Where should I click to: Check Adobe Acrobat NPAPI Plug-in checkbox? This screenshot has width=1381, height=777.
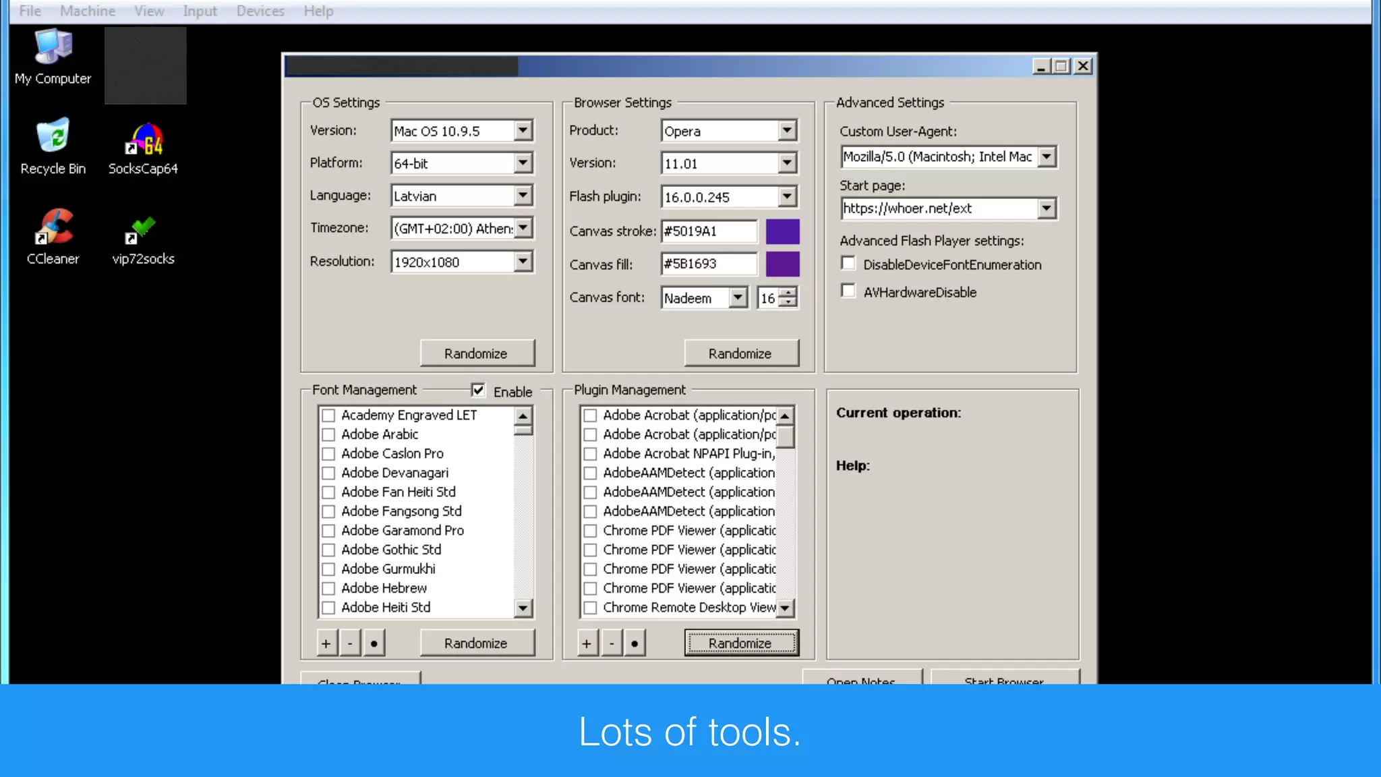(x=590, y=454)
